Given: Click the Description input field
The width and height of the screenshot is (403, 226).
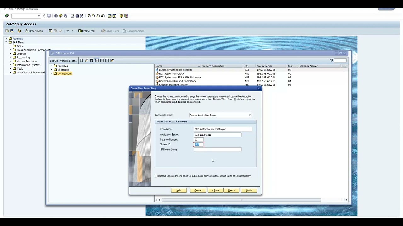Looking at the screenshot, I should tap(223, 129).
